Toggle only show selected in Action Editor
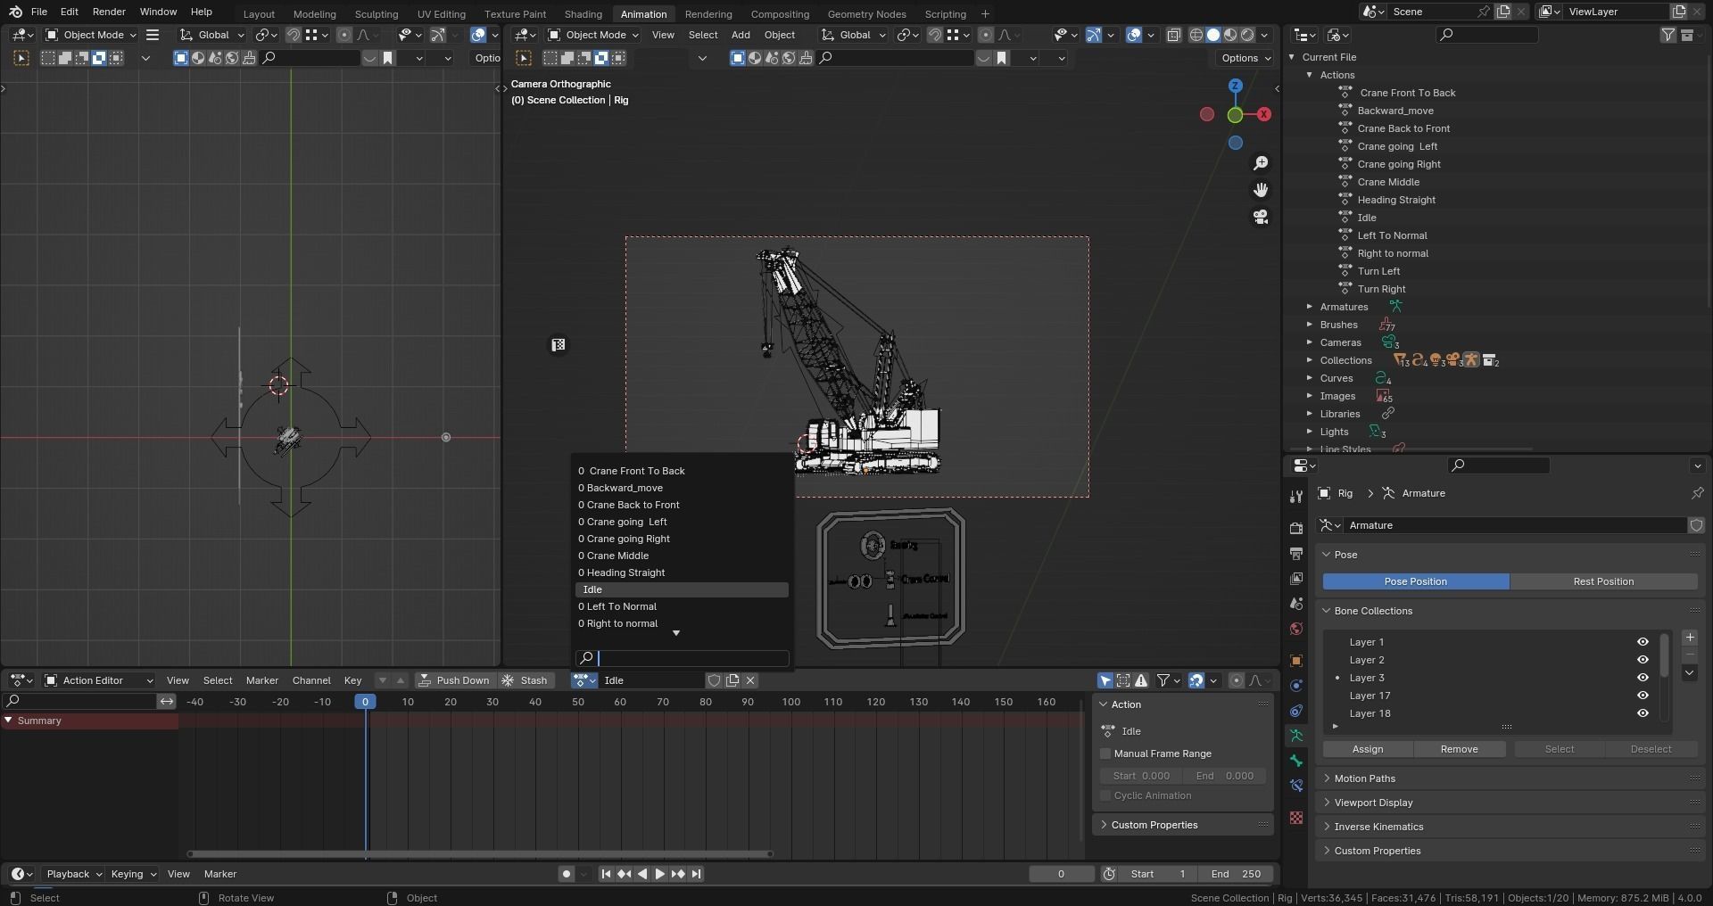Image resolution: width=1713 pixels, height=906 pixels. [x=1105, y=680]
